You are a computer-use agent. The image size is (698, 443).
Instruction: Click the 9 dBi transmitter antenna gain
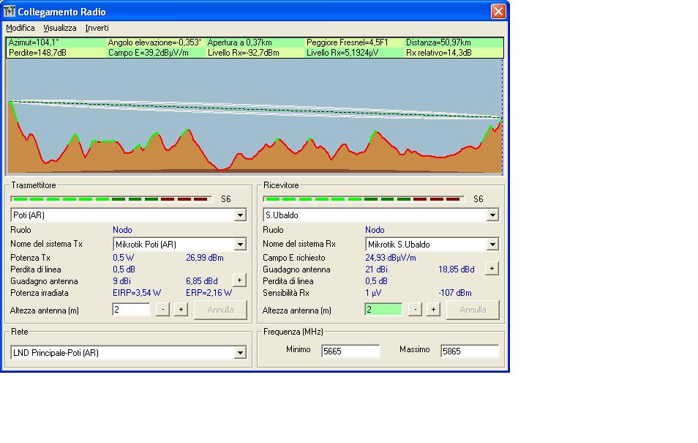coord(121,281)
